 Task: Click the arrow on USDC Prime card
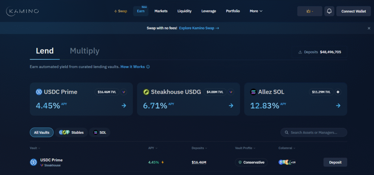124,105
